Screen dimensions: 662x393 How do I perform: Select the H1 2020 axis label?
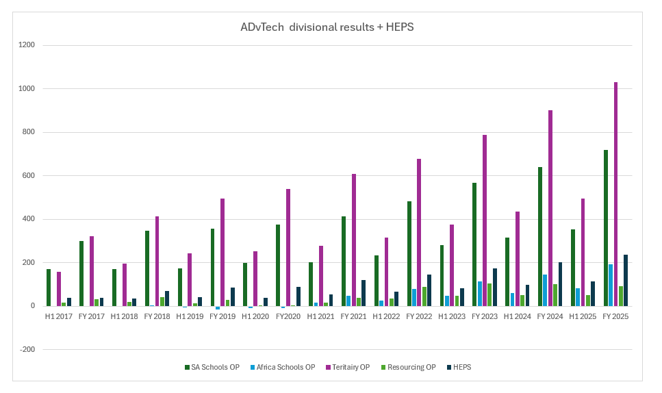(255, 316)
